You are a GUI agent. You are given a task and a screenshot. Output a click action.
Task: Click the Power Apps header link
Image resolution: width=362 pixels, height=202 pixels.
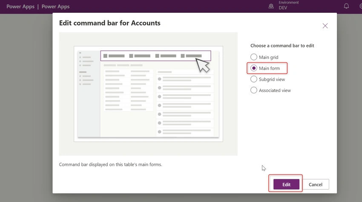pos(55,6)
